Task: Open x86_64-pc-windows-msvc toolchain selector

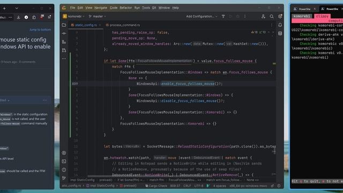Action: [248, 186]
